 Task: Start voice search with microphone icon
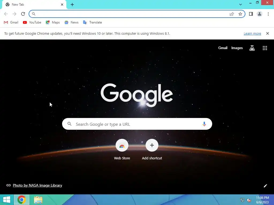click(x=204, y=124)
